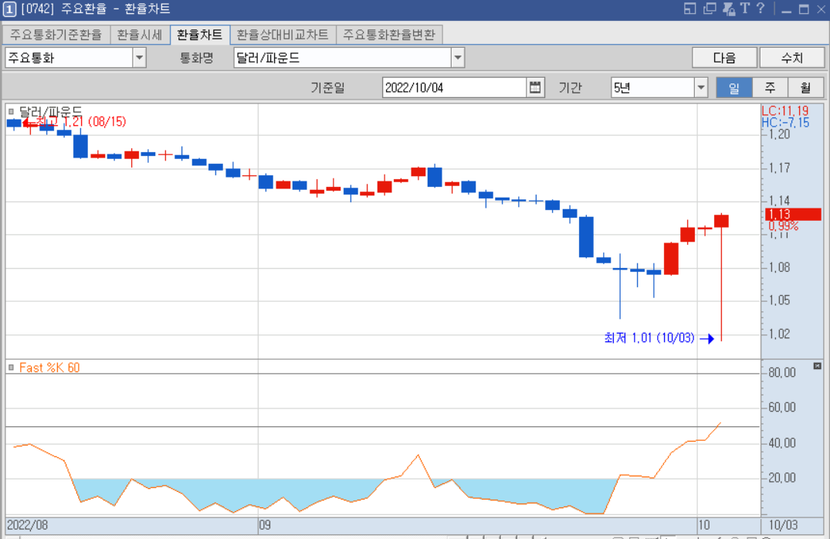Click the 80.00 indicator axis label
The height and width of the screenshot is (539, 830).
(x=782, y=373)
